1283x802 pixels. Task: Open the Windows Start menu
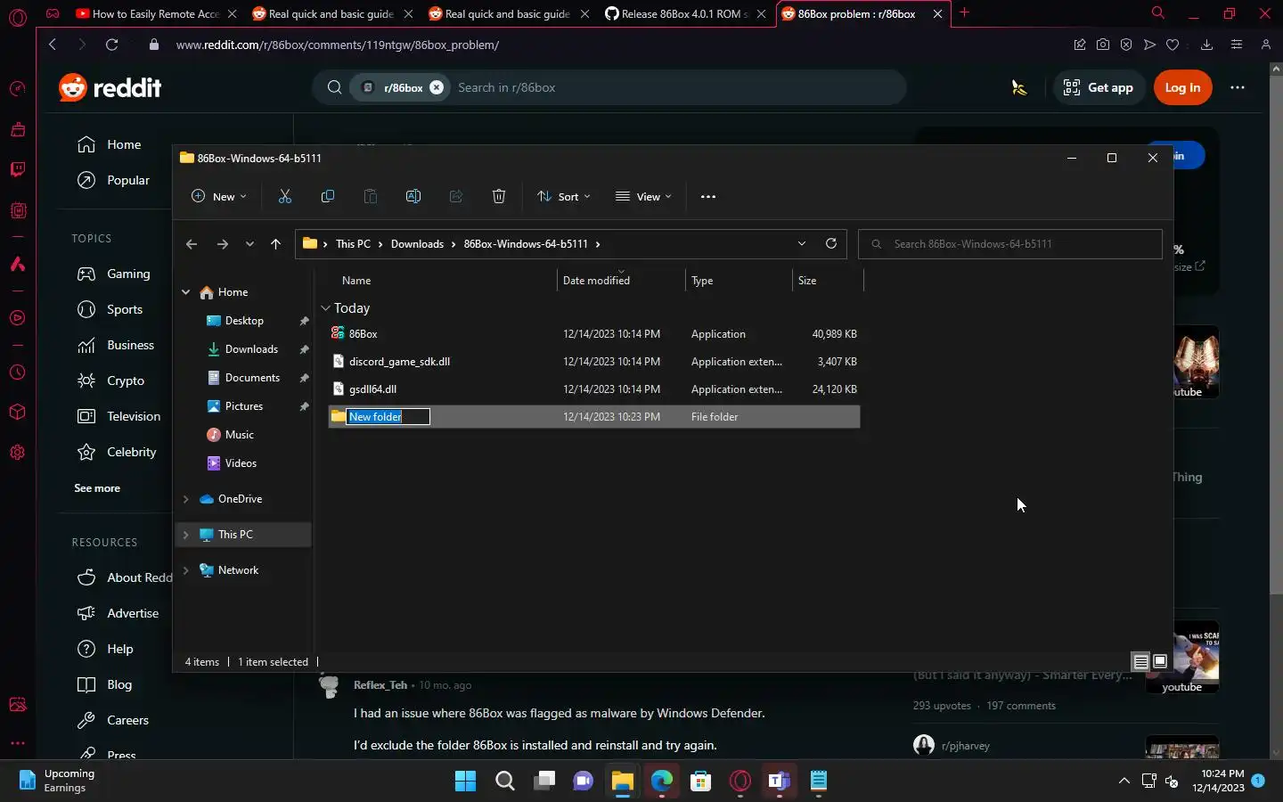tap(465, 782)
